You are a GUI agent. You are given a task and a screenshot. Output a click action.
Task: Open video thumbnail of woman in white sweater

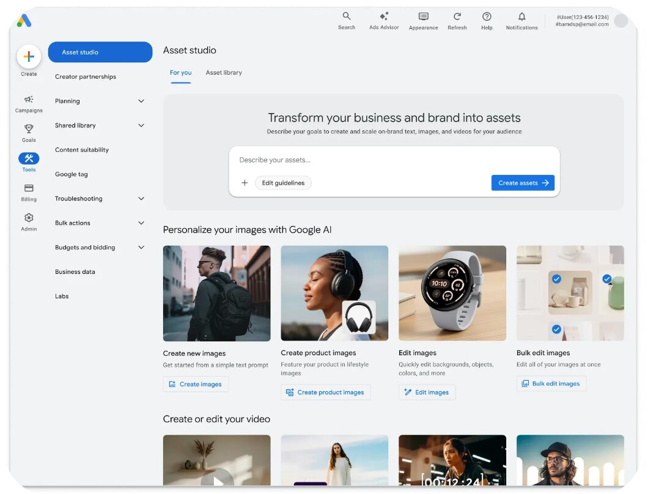[334, 460]
